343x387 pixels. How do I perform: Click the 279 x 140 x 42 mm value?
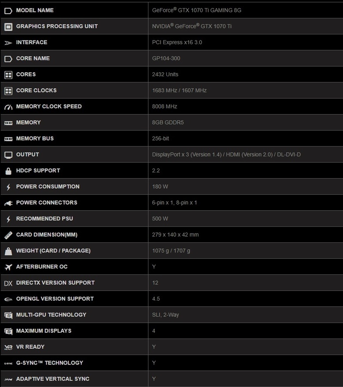pyautogui.click(x=175, y=234)
